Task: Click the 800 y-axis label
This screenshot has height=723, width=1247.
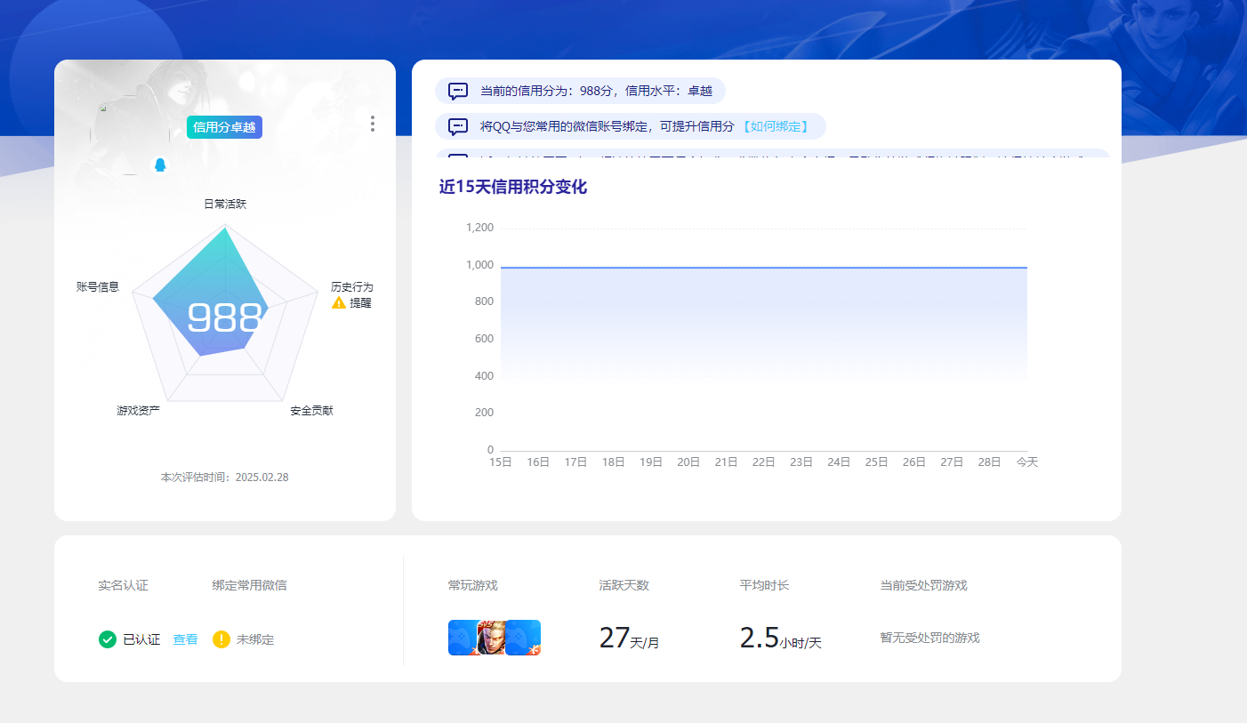Action: (x=484, y=301)
